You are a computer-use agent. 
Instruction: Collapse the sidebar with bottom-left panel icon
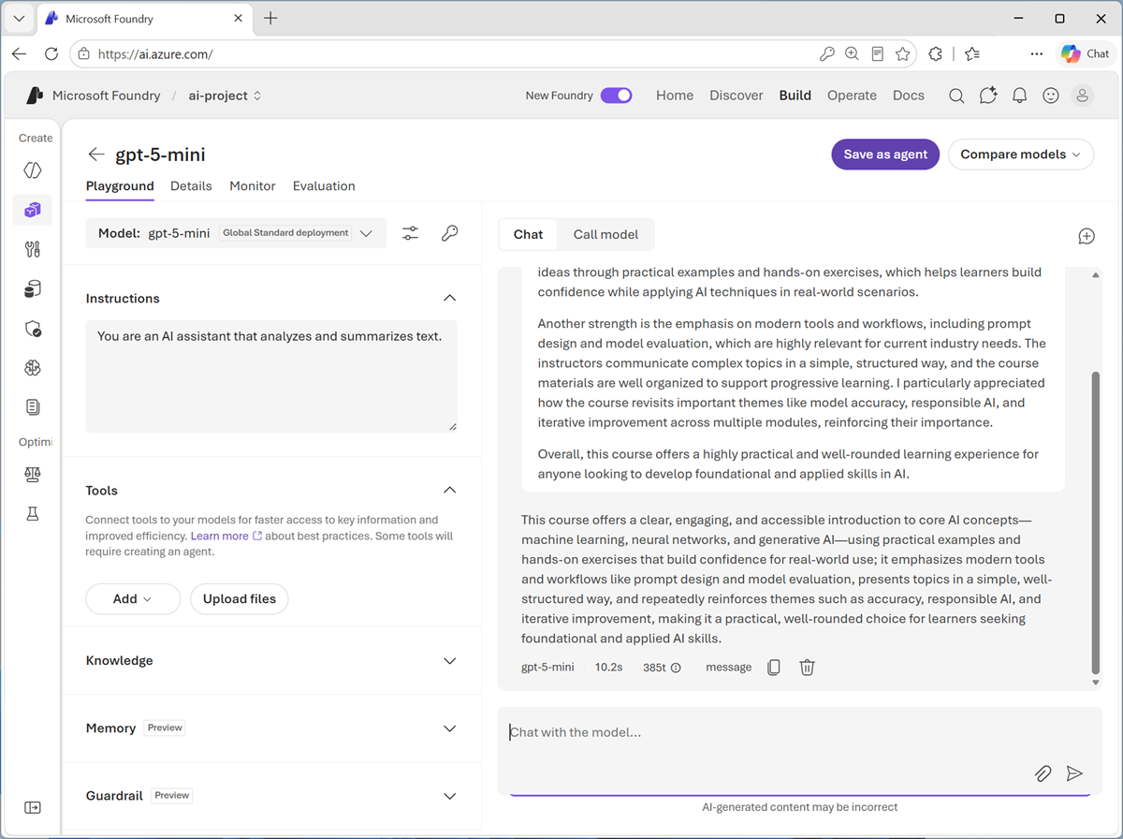(x=33, y=807)
